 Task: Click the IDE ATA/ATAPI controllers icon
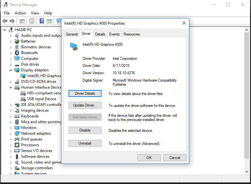point(17,105)
